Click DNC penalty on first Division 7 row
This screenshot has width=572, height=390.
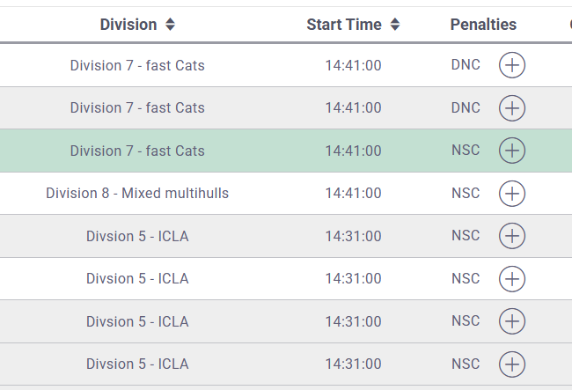[466, 65]
